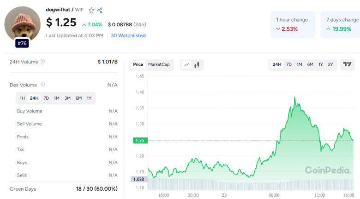
Task: Select 3M Dex Volume period
Action: coord(67,98)
